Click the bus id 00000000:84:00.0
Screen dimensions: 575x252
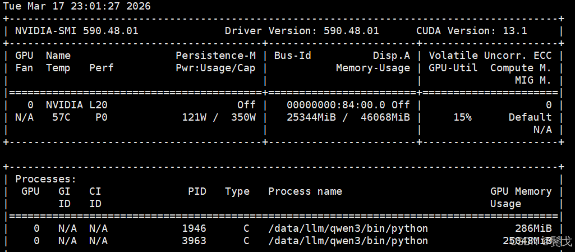[x=336, y=106]
